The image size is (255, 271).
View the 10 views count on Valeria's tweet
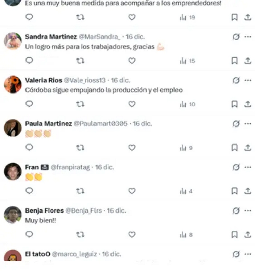coord(188,104)
